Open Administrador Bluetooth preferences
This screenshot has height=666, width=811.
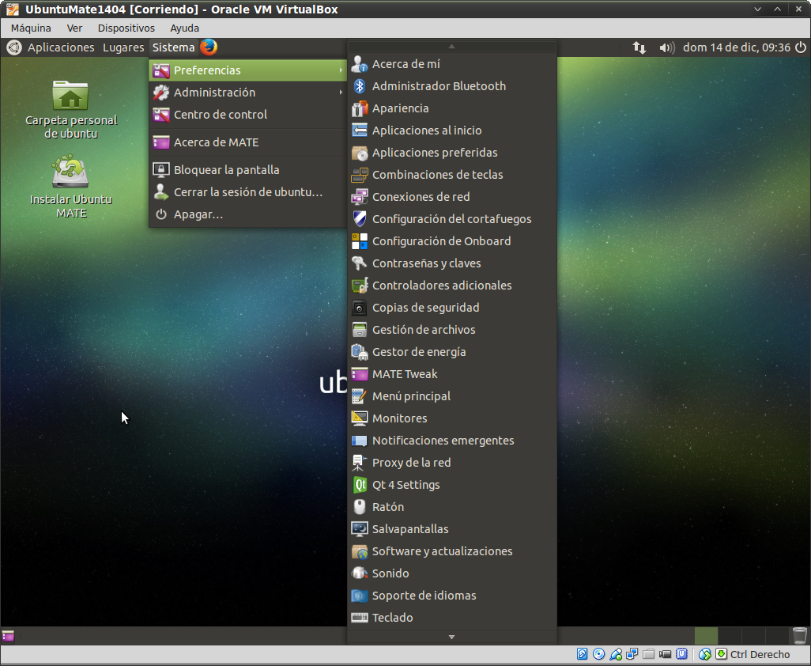pyautogui.click(x=439, y=86)
